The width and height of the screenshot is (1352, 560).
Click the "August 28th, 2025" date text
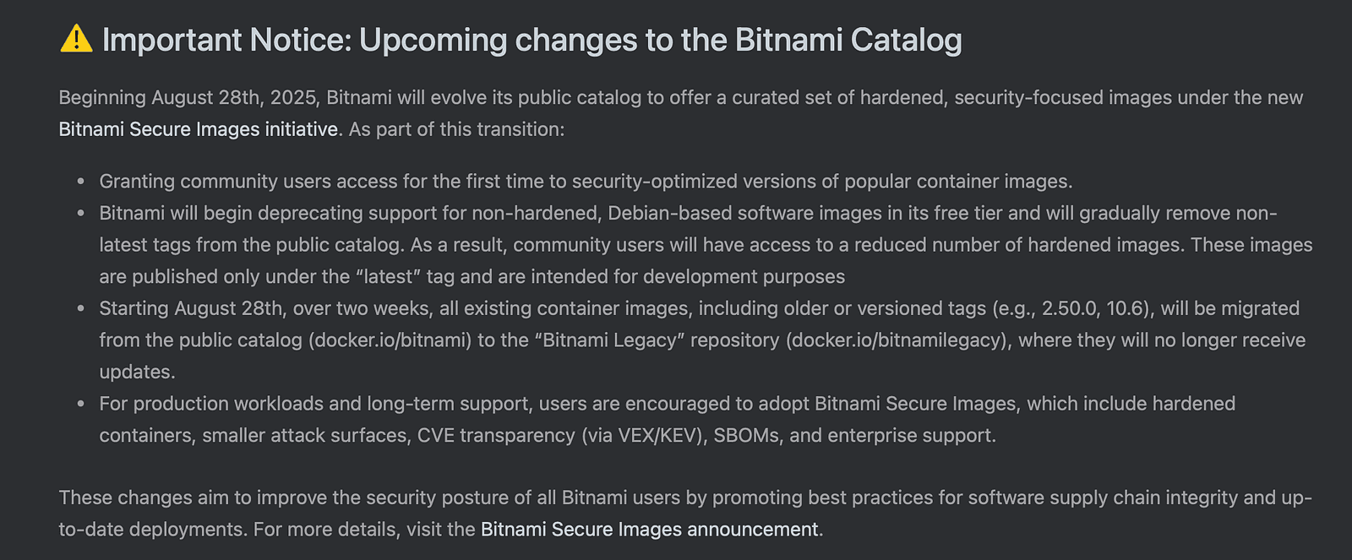233,98
